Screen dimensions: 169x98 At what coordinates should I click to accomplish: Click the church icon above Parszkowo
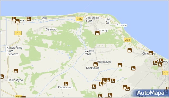click(x=66, y=84)
